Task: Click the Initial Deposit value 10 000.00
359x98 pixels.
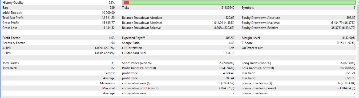Action: [108, 13]
